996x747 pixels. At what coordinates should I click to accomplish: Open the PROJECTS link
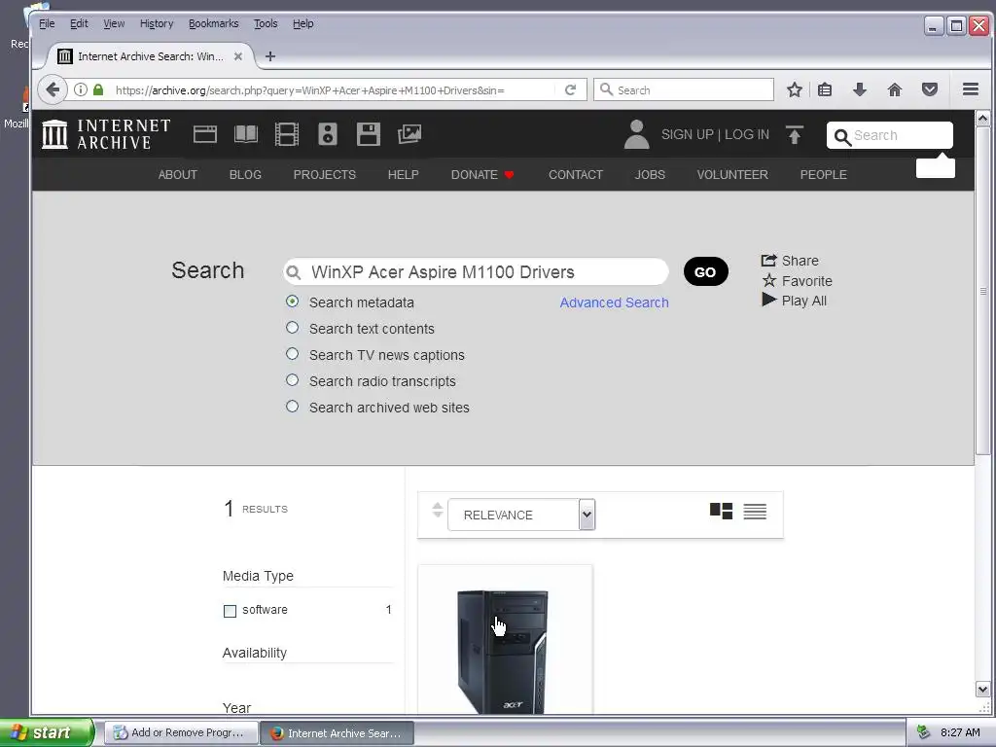tap(325, 175)
